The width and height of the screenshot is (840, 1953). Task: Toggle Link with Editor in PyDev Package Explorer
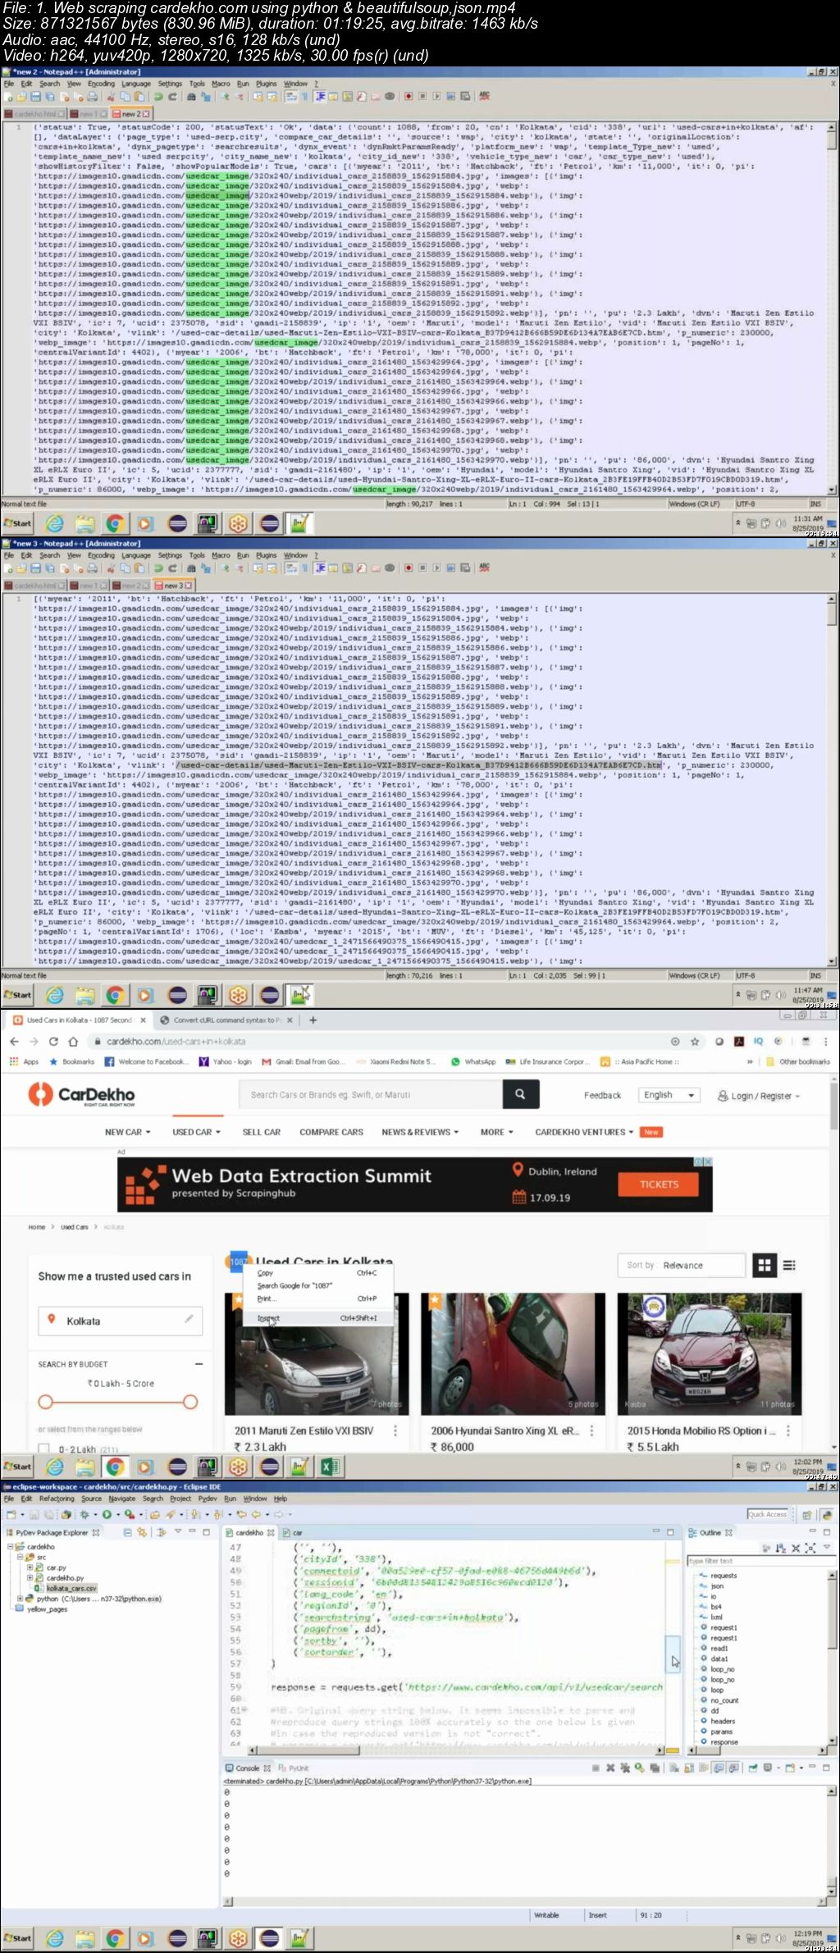pyautogui.click(x=142, y=1532)
